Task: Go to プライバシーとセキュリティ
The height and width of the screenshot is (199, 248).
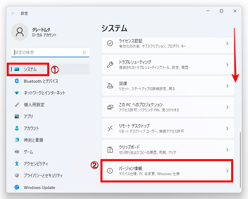Action: pyautogui.click(x=50, y=175)
